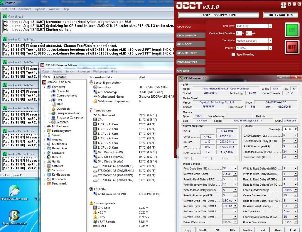Open the Test Type dropdown in OCCT
The width and height of the screenshot is (302, 232).
[x=270, y=26]
